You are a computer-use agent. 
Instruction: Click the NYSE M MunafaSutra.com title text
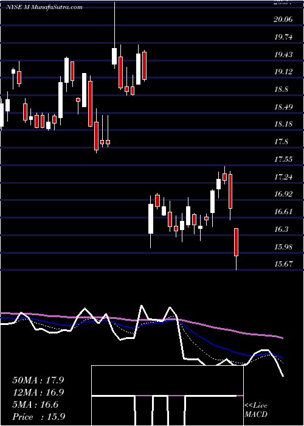click(x=45, y=7)
